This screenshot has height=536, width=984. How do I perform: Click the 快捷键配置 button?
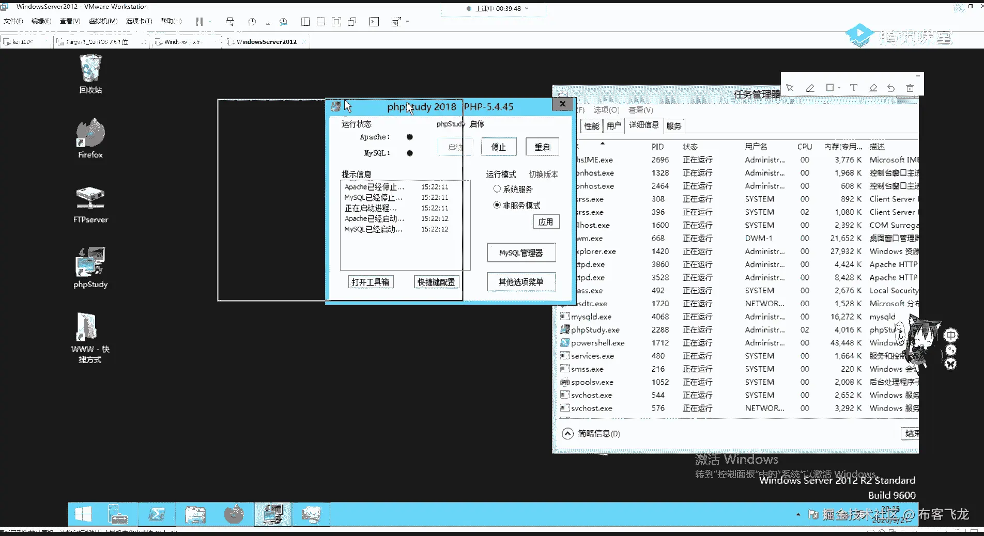[436, 282]
